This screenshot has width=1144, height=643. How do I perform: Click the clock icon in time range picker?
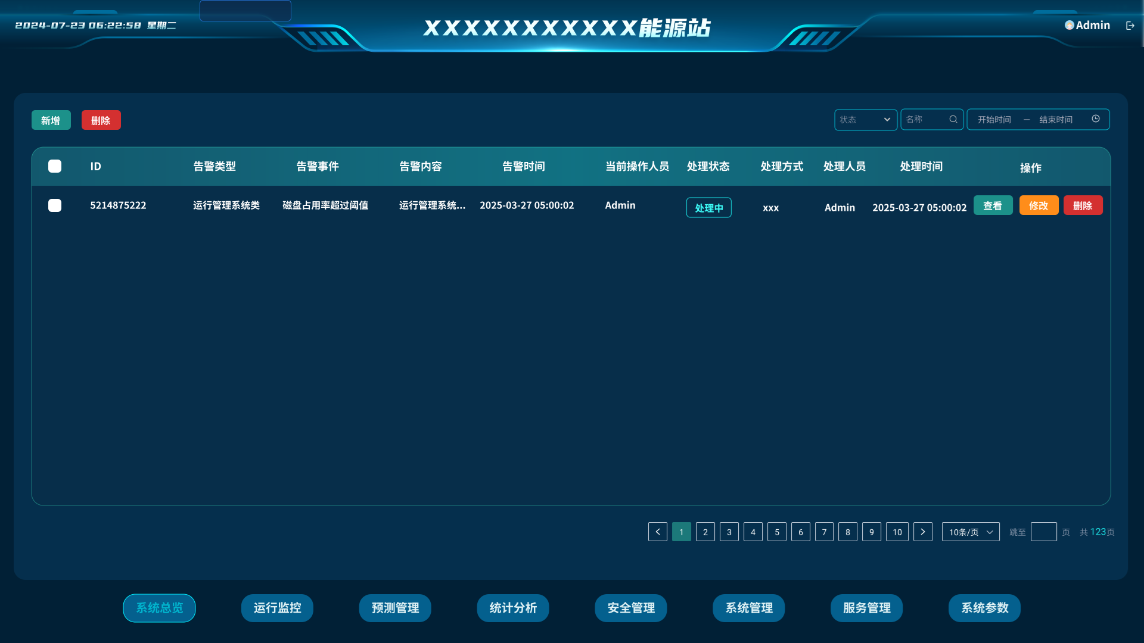point(1096,119)
